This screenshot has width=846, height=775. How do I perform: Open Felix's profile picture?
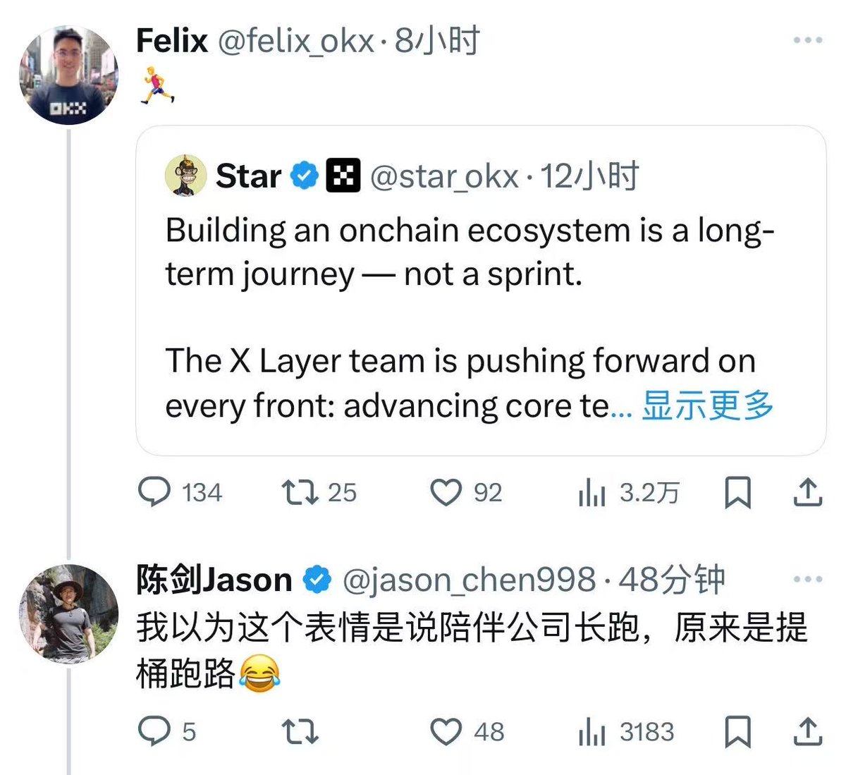pyautogui.click(x=68, y=75)
